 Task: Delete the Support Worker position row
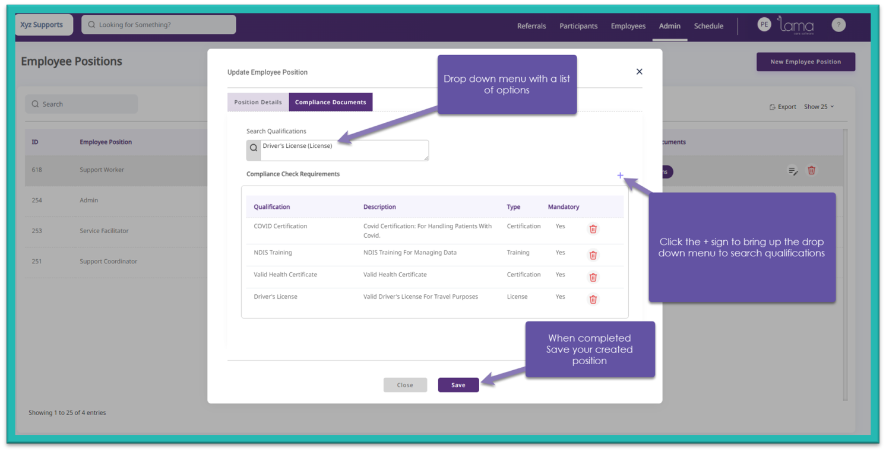(x=811, y=171)
